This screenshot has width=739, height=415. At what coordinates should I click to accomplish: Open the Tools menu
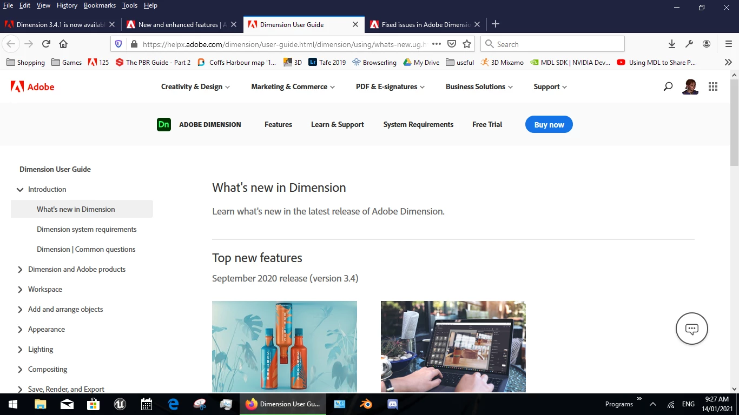(129, 5)
